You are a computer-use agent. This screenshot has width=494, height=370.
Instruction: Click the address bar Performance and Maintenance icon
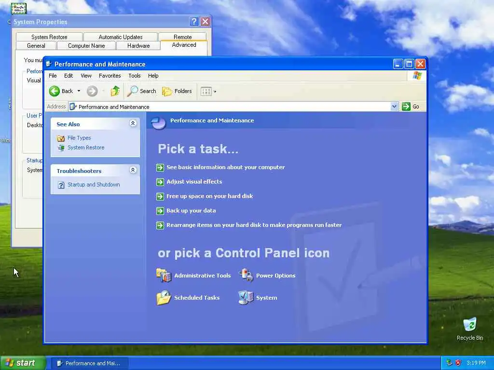tap(73, 106)
